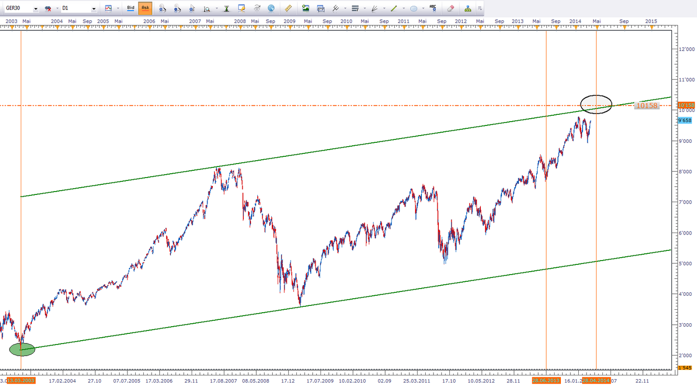Click the vertical zoom icon
This screenshot has width=697, height=386.
(207, 8)
